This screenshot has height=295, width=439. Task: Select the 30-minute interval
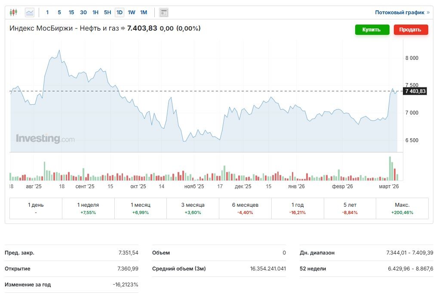(x=83, y=12)
